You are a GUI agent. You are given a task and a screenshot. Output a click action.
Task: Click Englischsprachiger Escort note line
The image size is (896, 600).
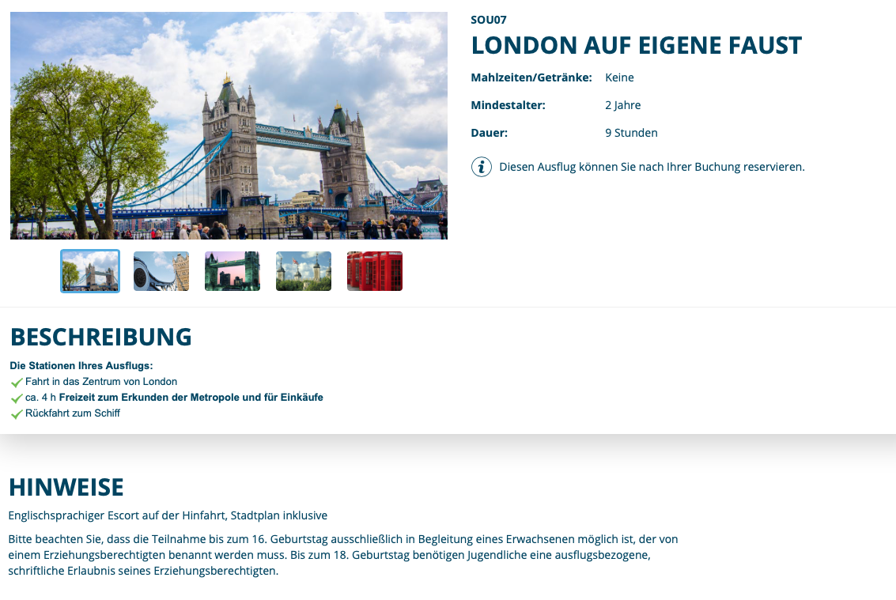pyautogui.click(x=168, y=515)
